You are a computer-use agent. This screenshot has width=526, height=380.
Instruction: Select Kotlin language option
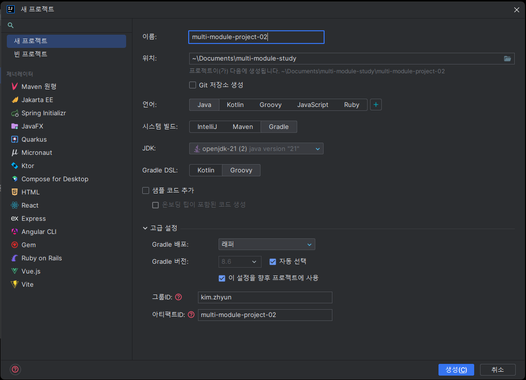click(235, 105)
